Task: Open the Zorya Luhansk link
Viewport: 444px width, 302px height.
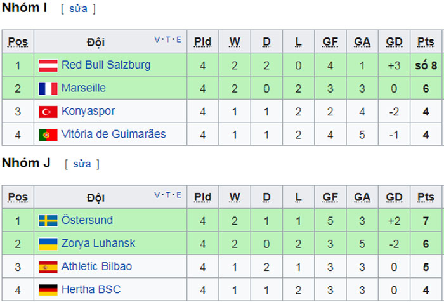Action: click(x=98, y=244)
